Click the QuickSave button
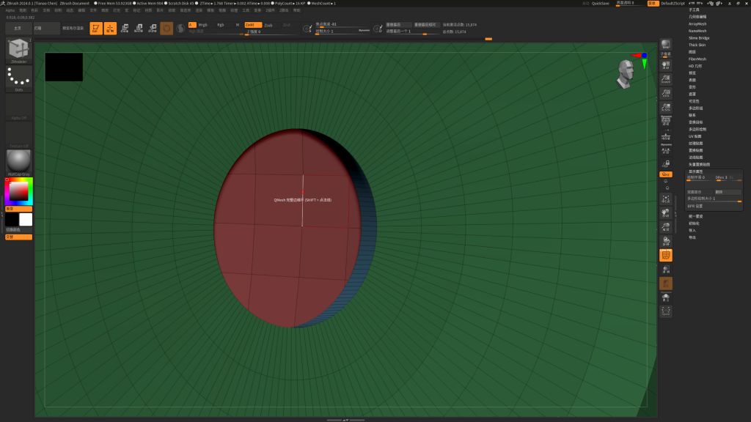The image size is (751, 422). (600, 4)
